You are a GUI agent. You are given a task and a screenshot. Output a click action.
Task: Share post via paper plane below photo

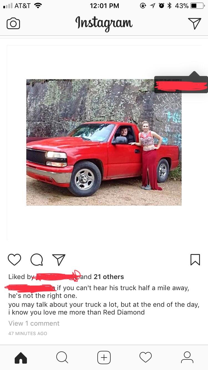tap(59, 260)
